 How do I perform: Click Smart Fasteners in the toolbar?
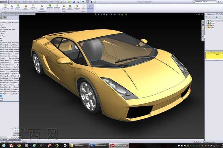coord(25,8)
